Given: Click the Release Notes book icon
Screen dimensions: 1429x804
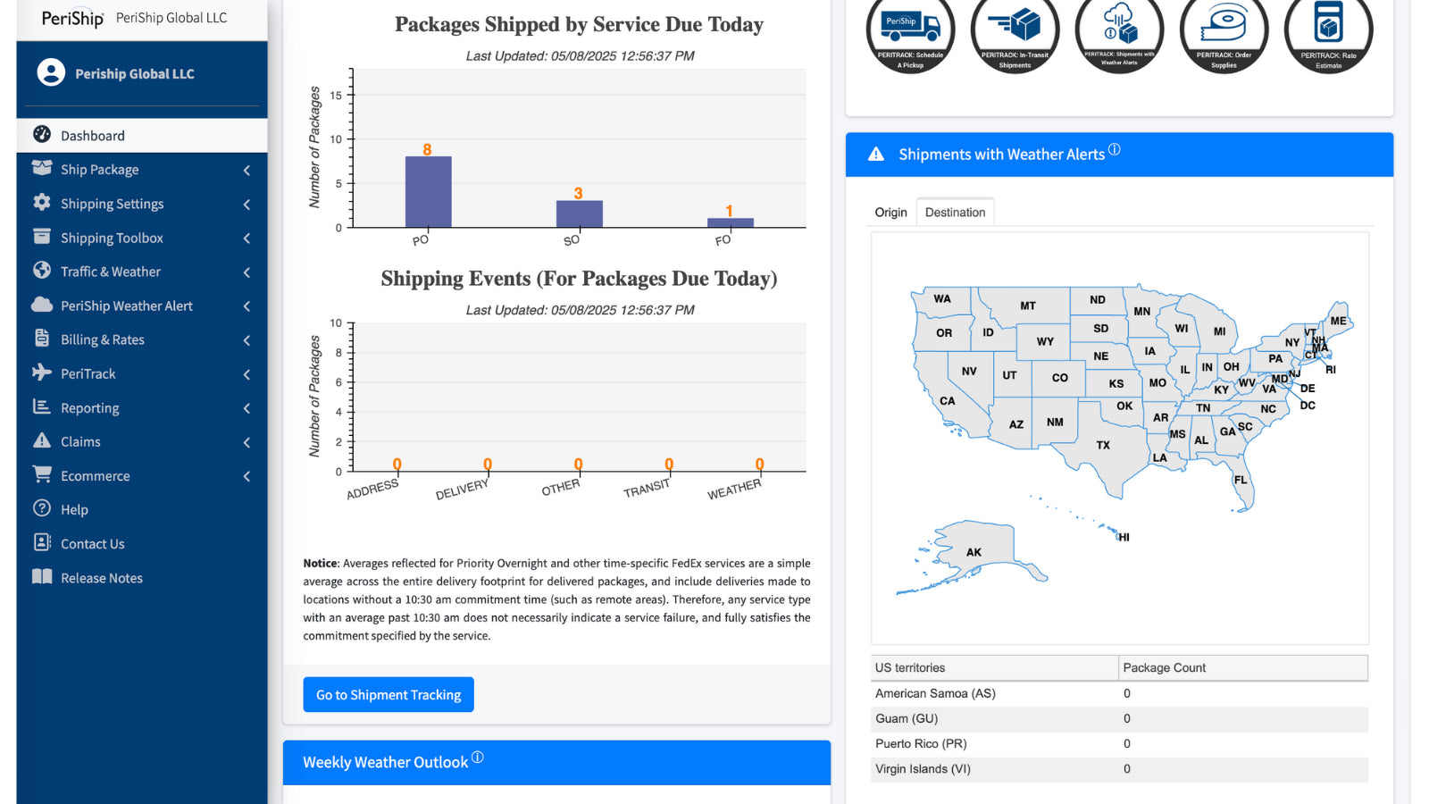Looking at the screenshot, I should (x=42, y=576).
